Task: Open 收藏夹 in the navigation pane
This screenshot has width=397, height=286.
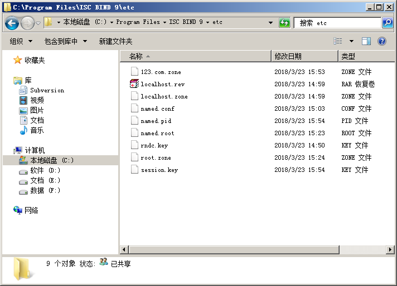Action: tap(35, 60)
